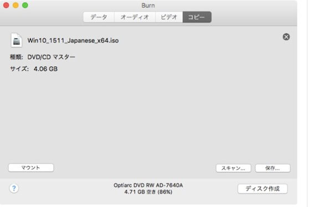Switch to the オーディオ tab
Viewport: 314px width, 207px height.
pos(135,17)
